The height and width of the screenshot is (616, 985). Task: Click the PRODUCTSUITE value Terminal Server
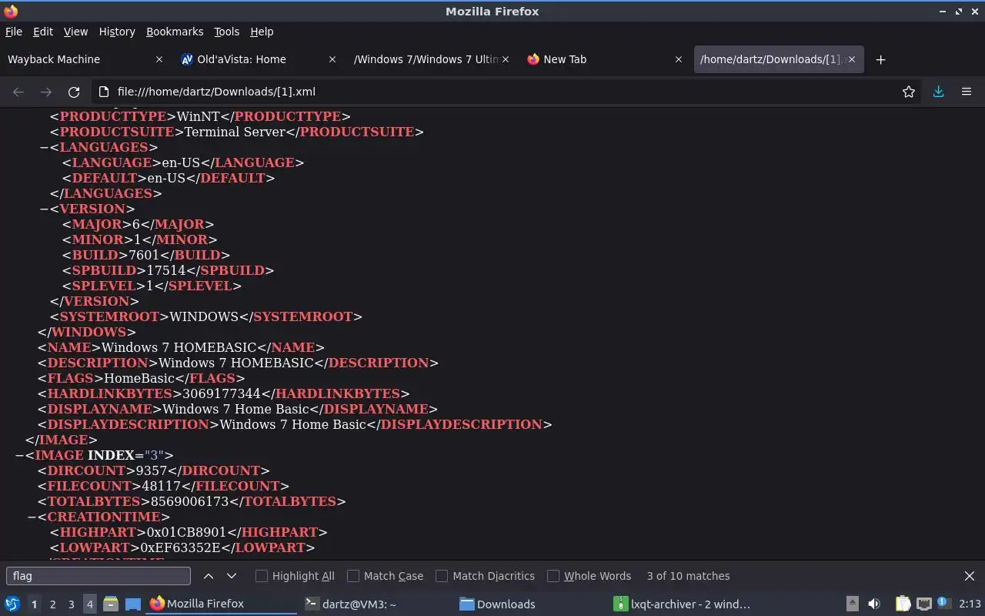(235, 132)
